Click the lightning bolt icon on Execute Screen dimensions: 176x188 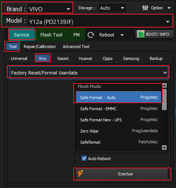(x=80, y=173)
